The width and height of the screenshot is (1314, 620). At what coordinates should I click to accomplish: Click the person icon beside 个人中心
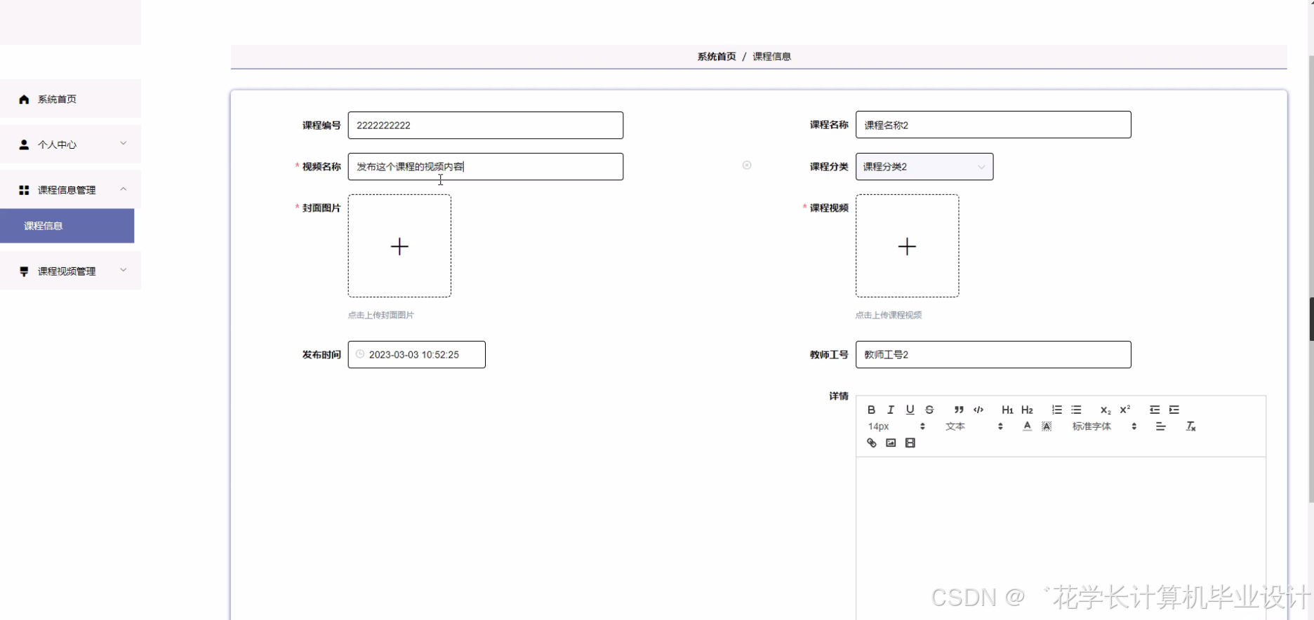click(24, 144)
